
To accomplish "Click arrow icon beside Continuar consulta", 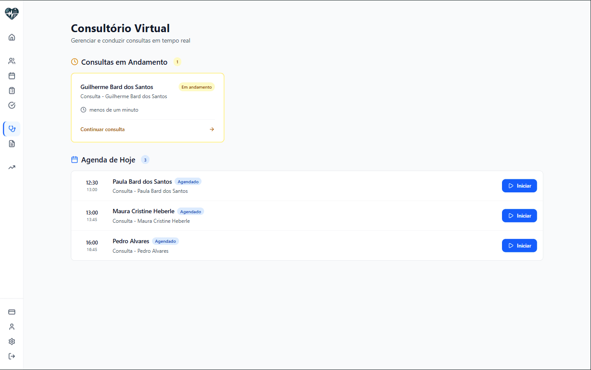I will click(x=212, y=129).
